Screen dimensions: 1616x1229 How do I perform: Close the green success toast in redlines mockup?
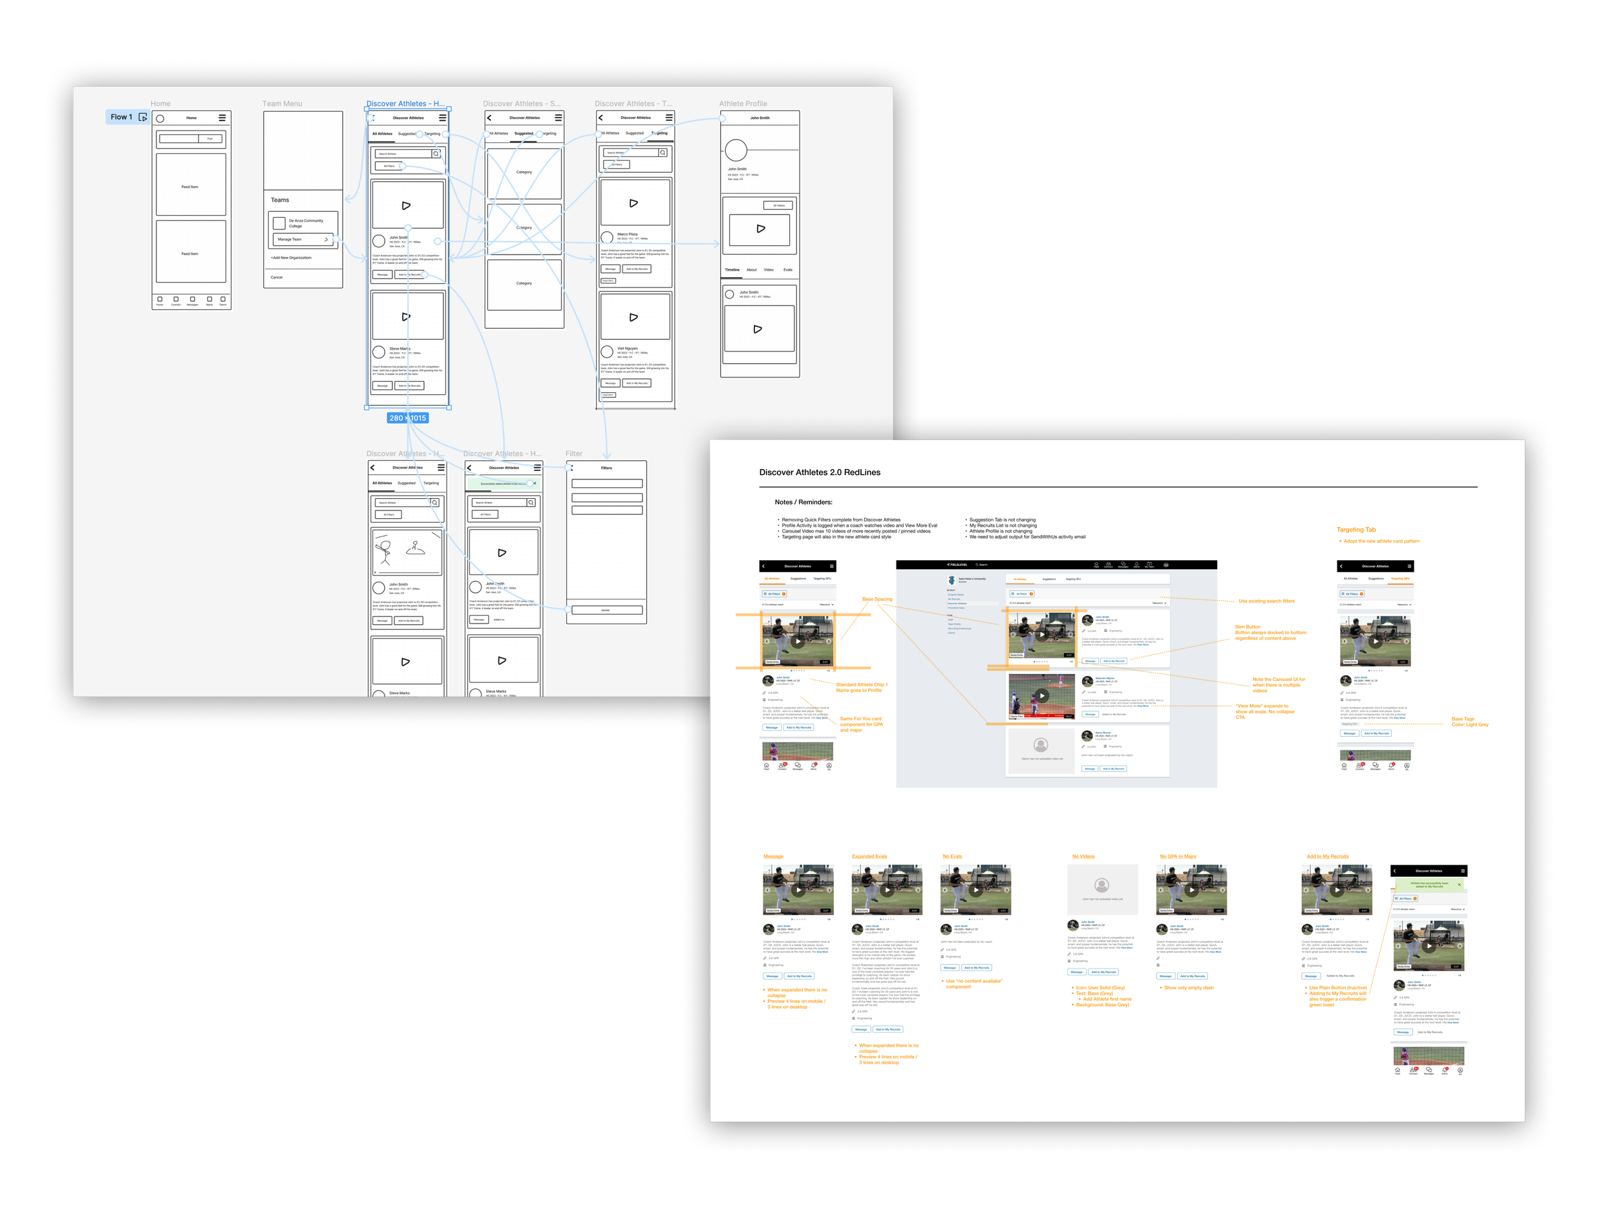[1460, 885]
